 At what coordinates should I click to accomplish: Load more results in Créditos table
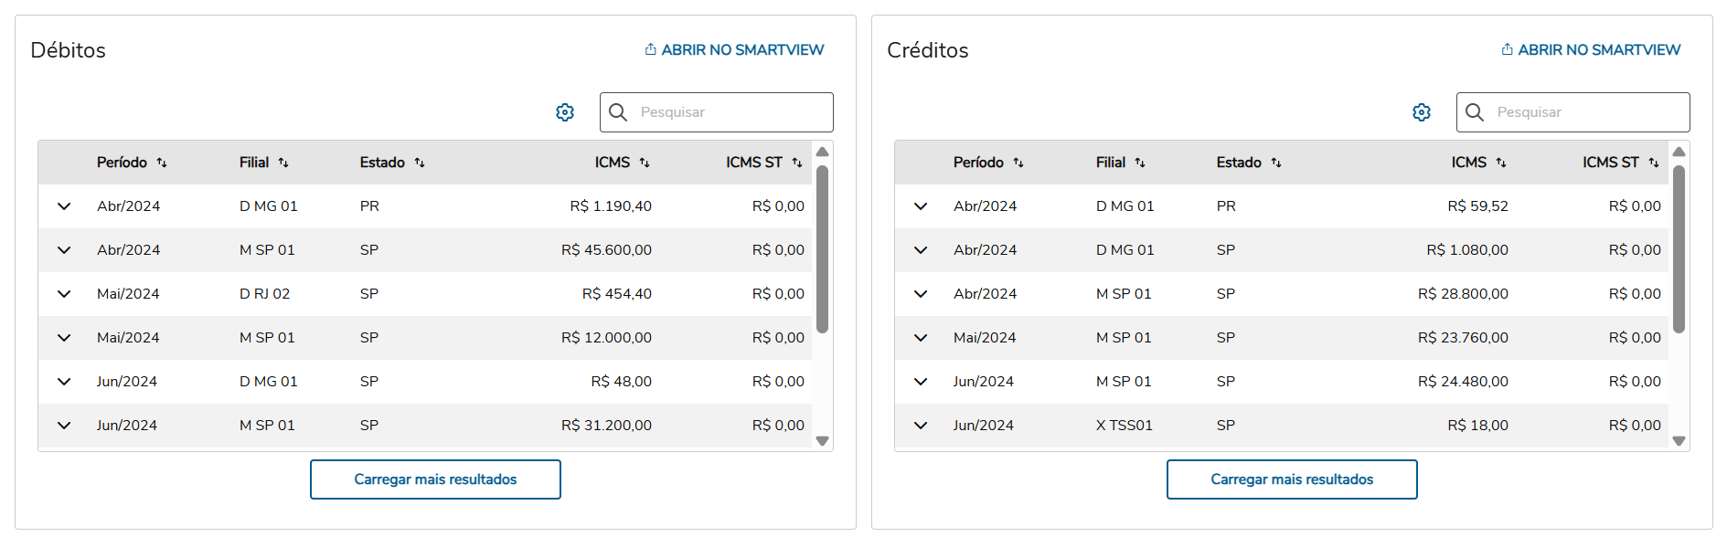[x=1292, y=479]
